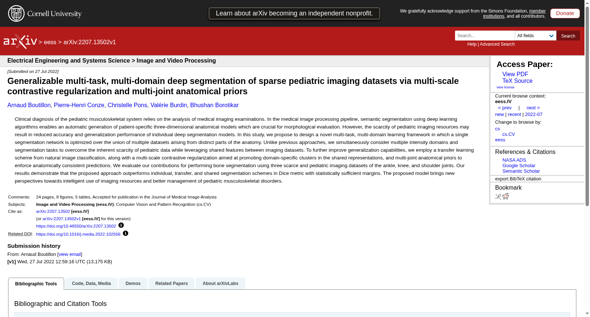This screenshot has height=317, width=590.
Task: Open author Pierre-Henri Conze
Action: (79, 105)
